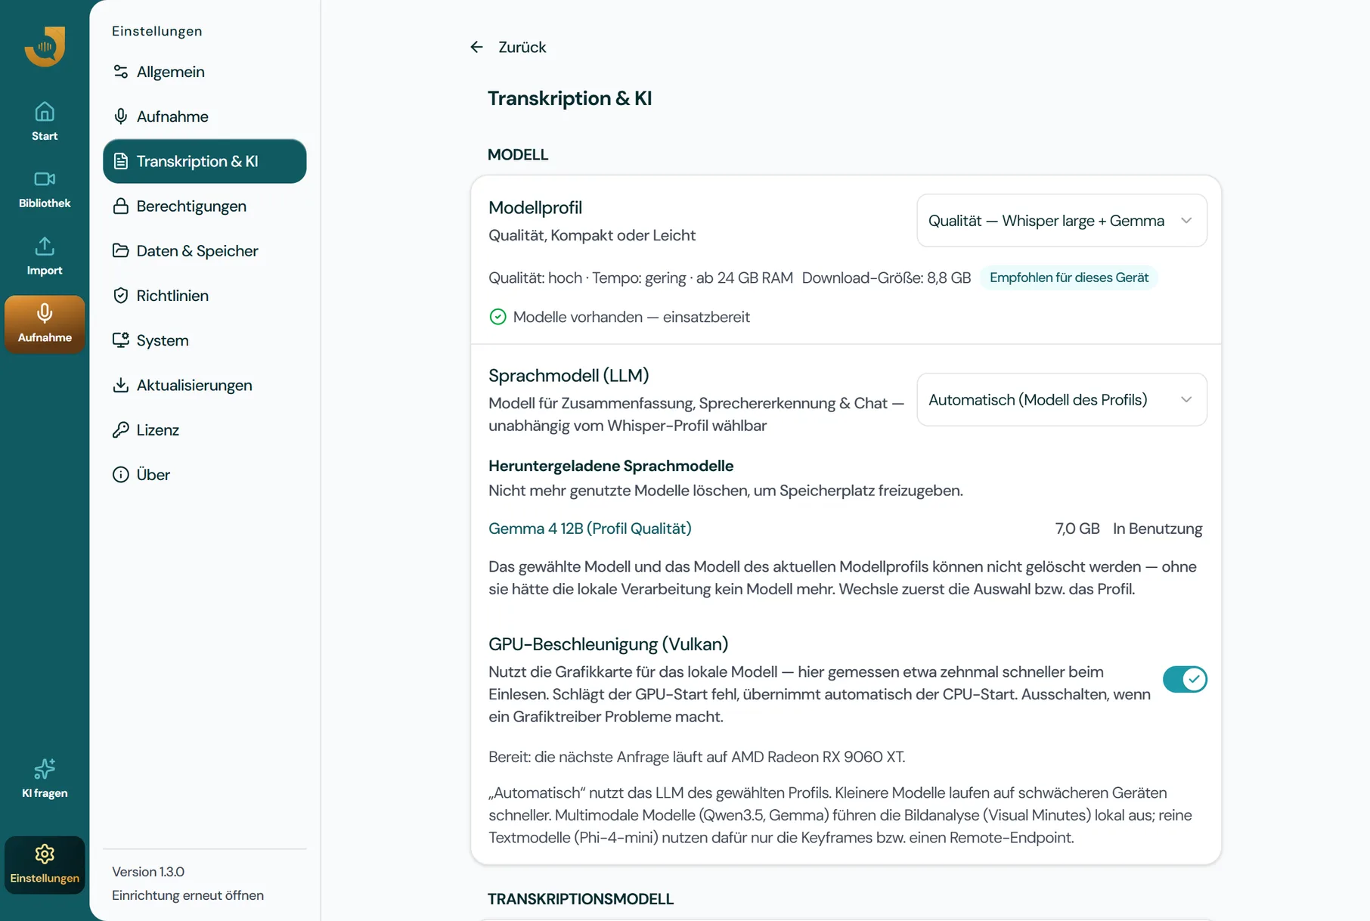Click Richtlinien shield icon

coord(120,296)
